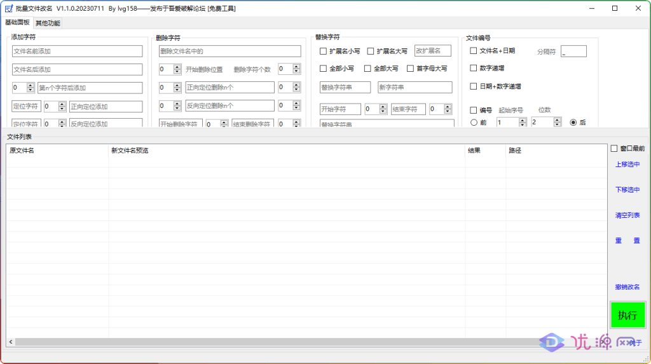Click the 替换字符串 input field
Screen dimensions: 651x364
tap(345, 87)
